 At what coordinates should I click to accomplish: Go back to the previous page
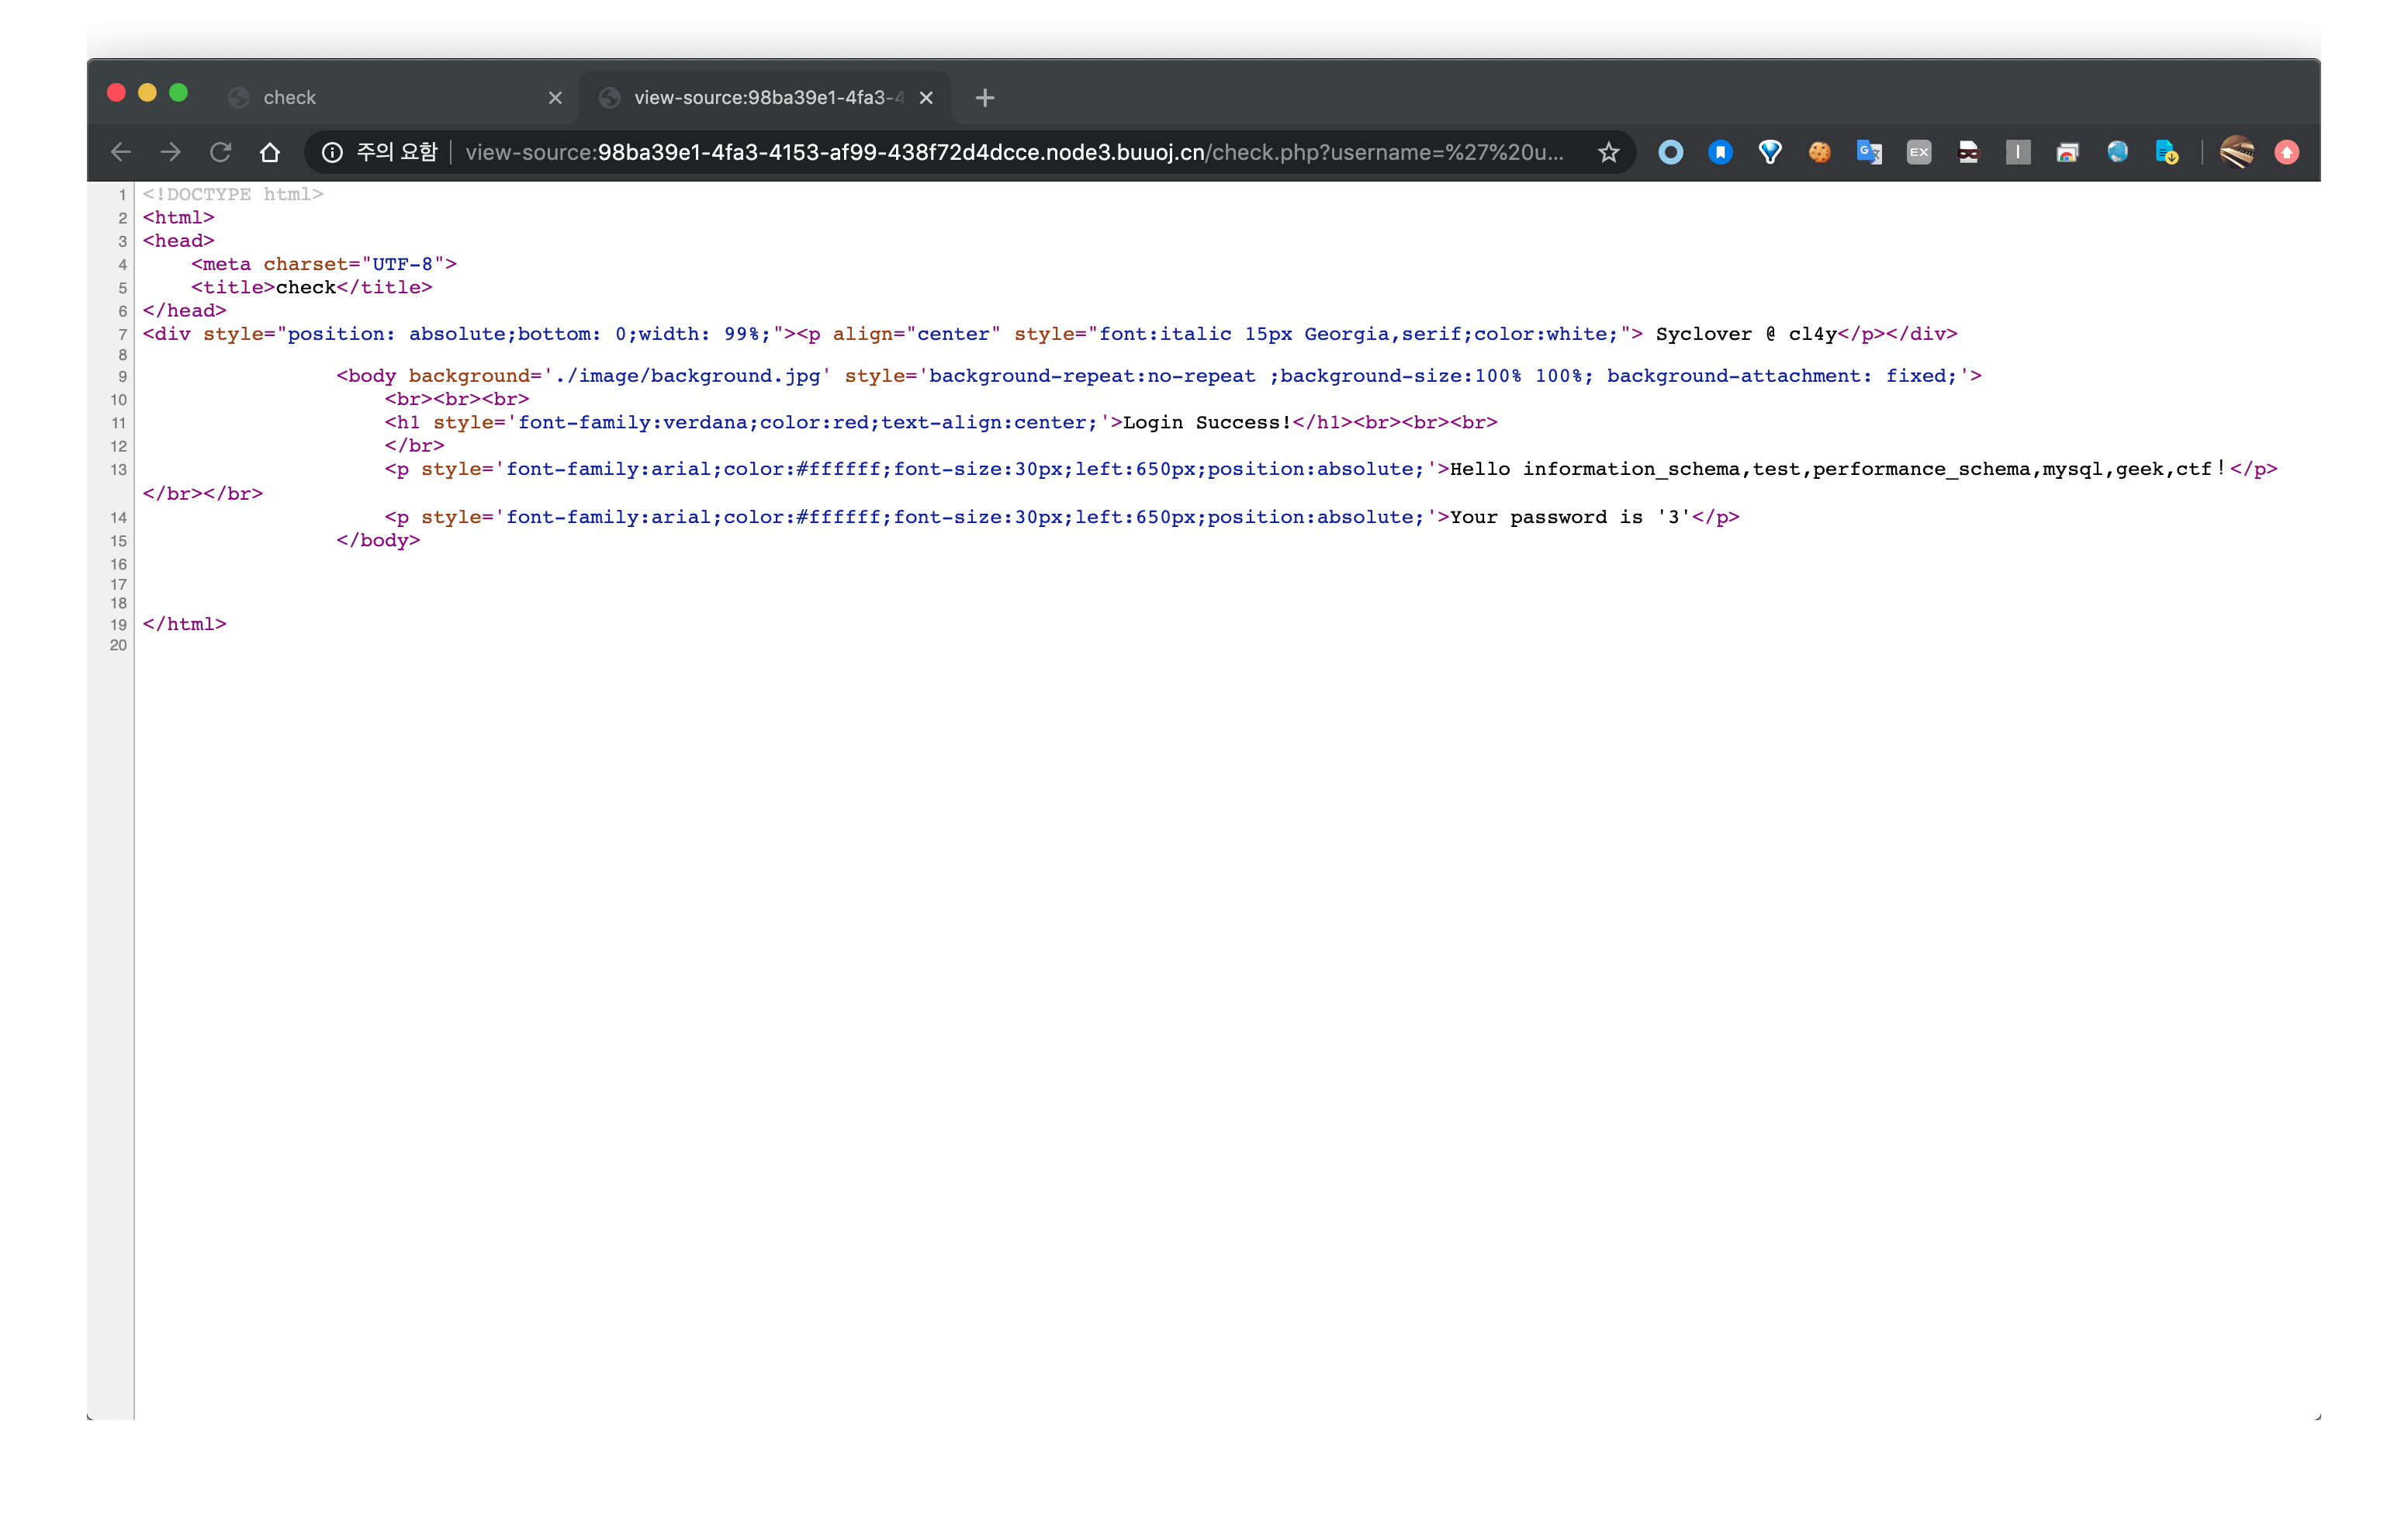(121, 152)
